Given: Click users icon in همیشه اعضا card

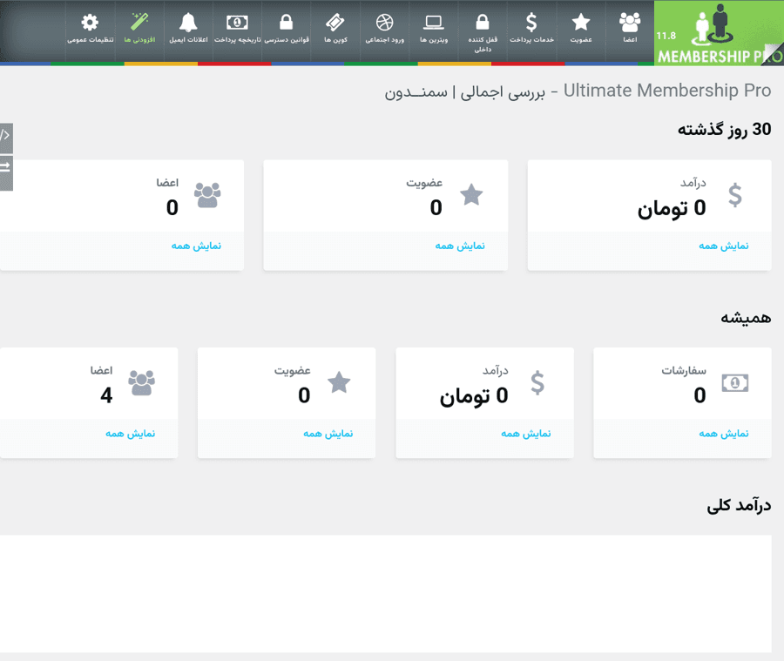Looking at the screenshot, I should 141,383.
